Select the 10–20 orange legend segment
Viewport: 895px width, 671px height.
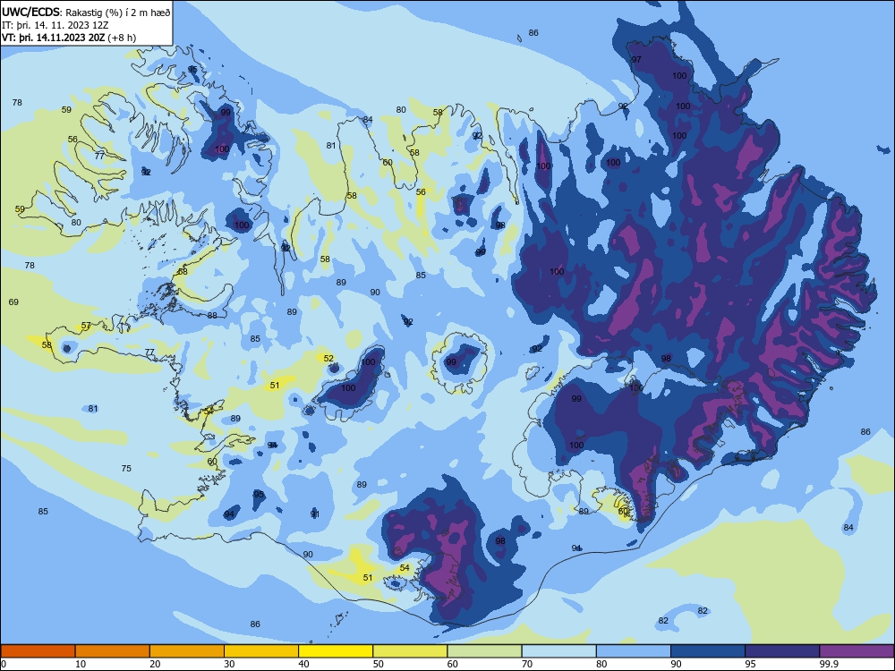[x=113, y=651]
